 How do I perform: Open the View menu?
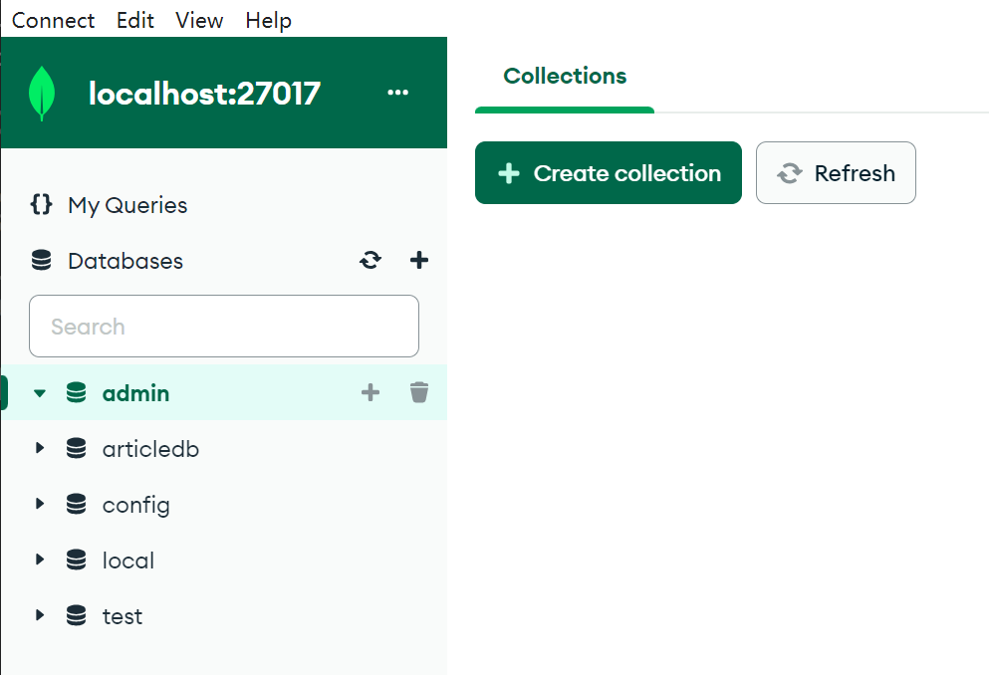pos(198,20)
